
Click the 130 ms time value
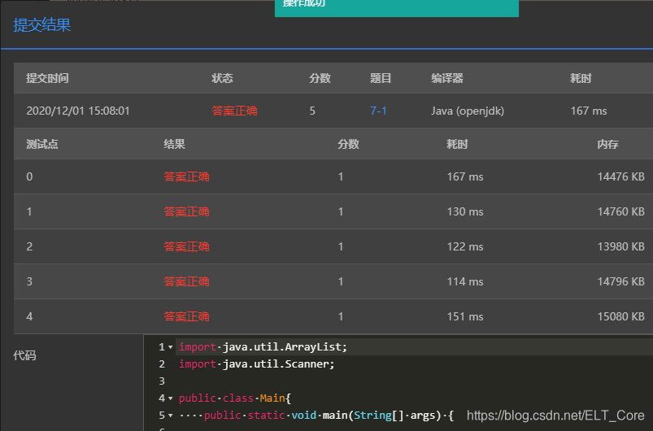(465, 211)
